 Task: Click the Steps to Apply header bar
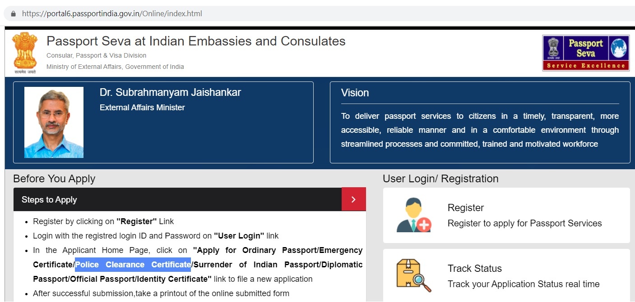click(x=177, y=199)
